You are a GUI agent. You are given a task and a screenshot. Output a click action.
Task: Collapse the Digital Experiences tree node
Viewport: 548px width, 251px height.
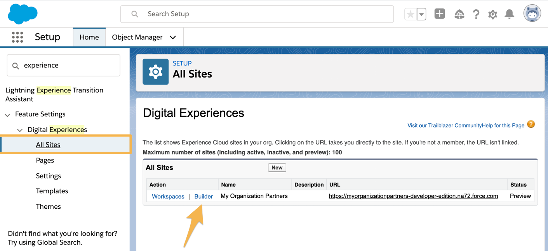click(x=20, y=130)
